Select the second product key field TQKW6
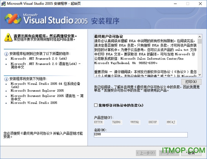The width and height of the screenshot is (207, 159). (116, 122)
